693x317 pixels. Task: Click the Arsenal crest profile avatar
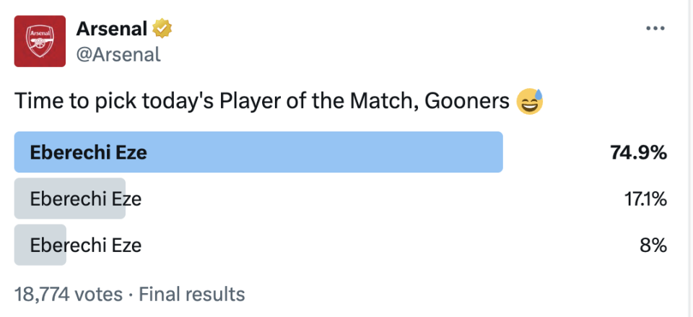tap(40, 41)
